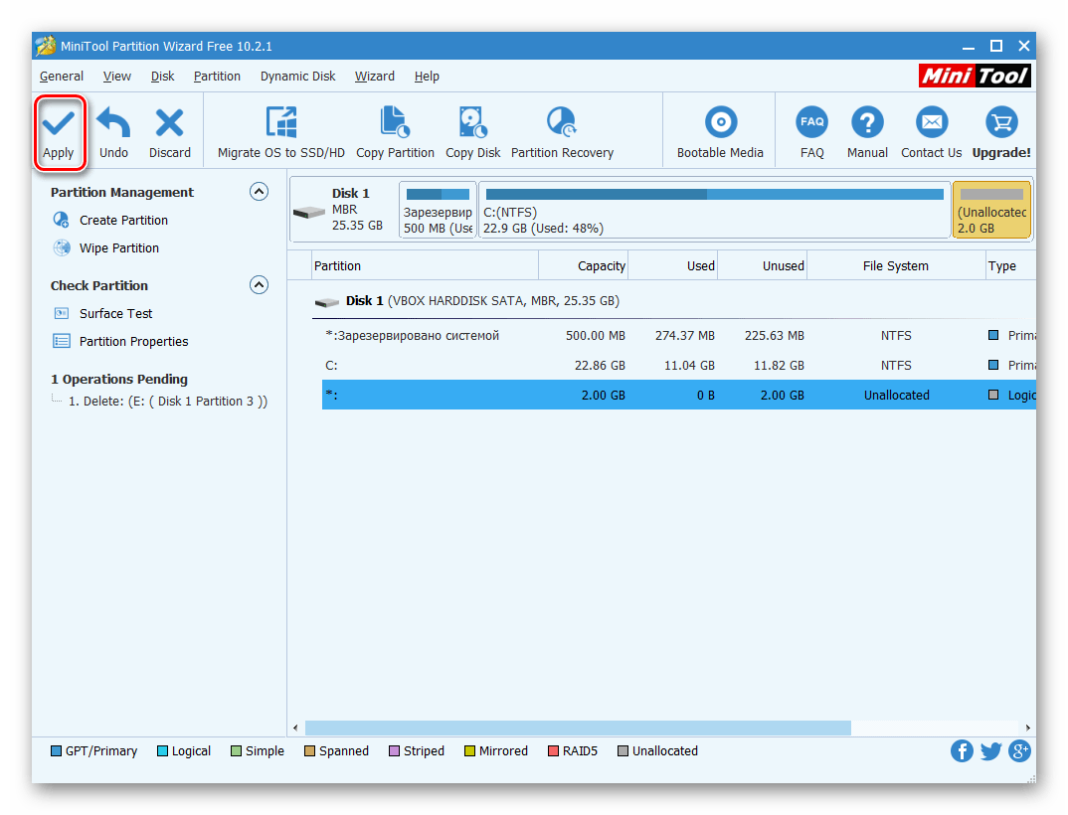This screenshot has width=1068, height=815.
Task: Start Partition Recovery from toolbar
Action: pyautogui.click(x=562, y=132)
